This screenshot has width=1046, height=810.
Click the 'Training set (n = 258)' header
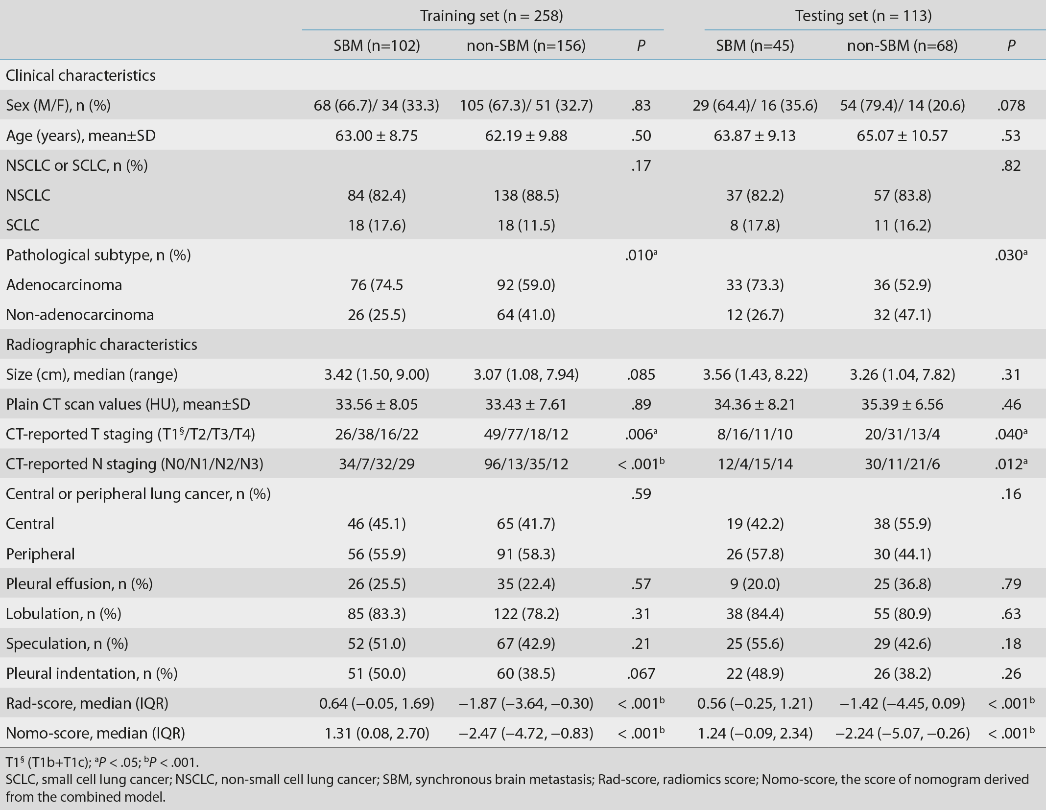pos(492,16)
